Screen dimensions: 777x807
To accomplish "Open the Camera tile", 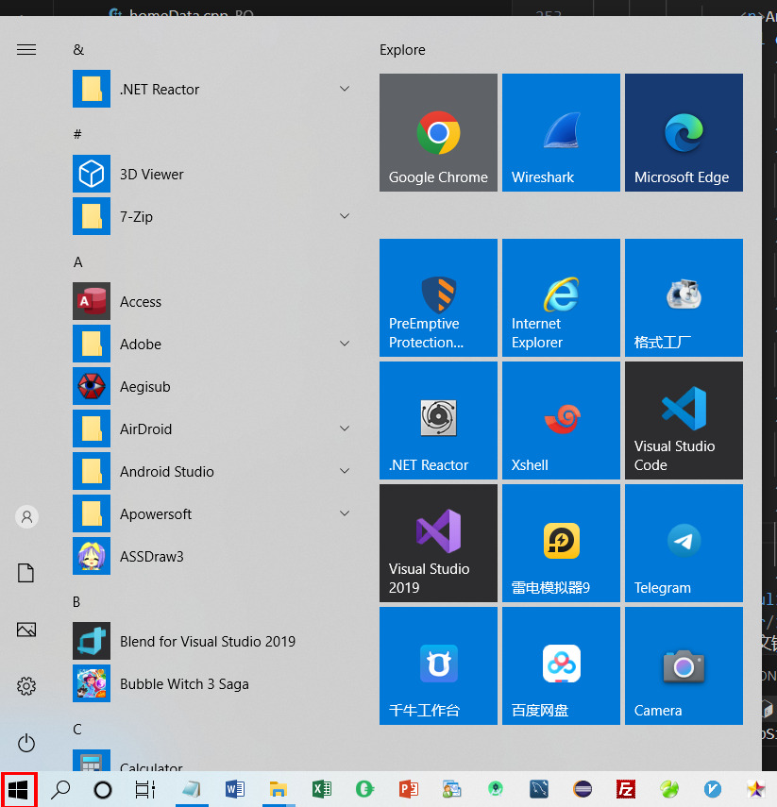I will (x=684, y=665).
